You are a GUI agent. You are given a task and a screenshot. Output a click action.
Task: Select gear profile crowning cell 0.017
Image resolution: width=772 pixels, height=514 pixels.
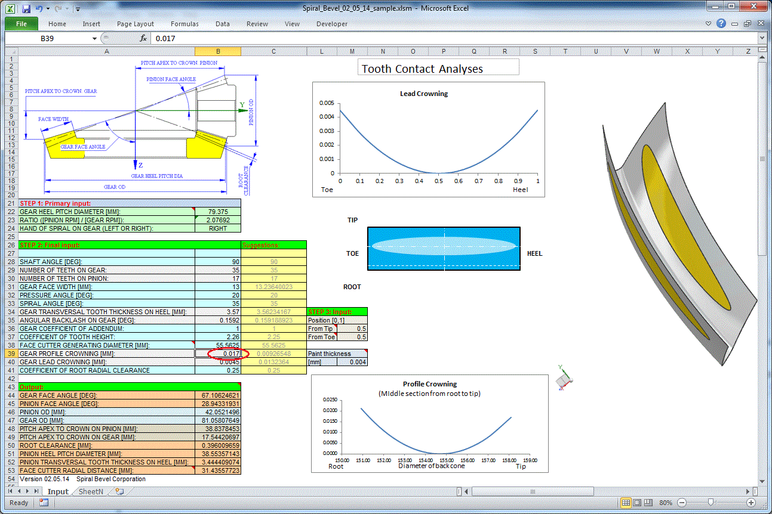218,354
